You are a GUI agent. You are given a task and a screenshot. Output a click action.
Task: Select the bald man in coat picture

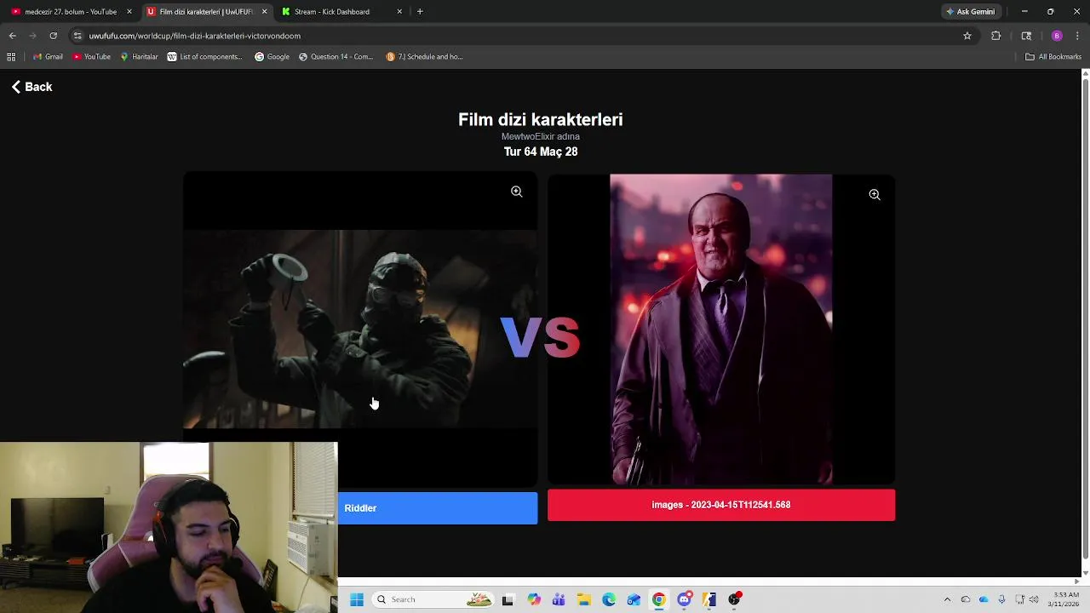(x=720, y=329)
